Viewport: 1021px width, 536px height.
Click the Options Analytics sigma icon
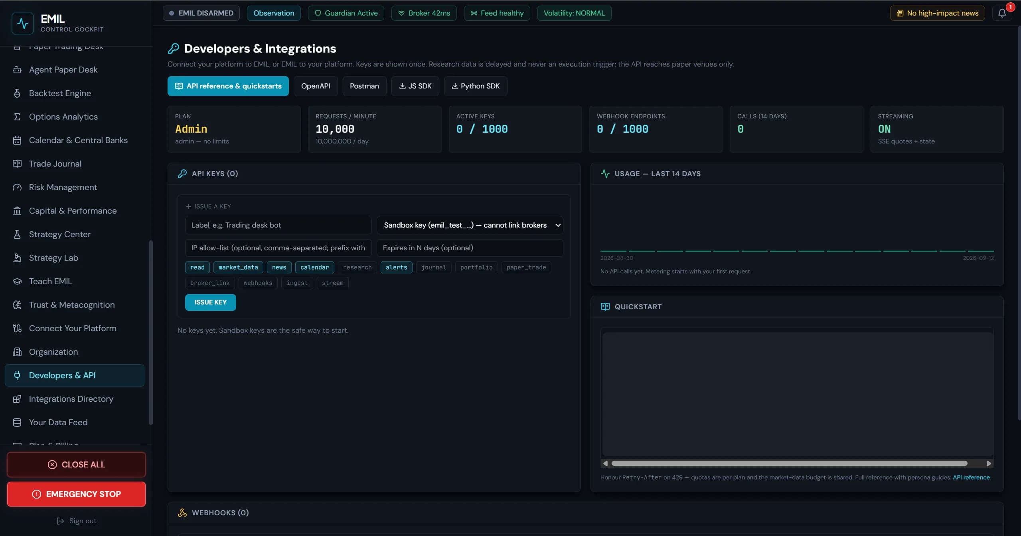pyautogui.click(x=17, y=117)
